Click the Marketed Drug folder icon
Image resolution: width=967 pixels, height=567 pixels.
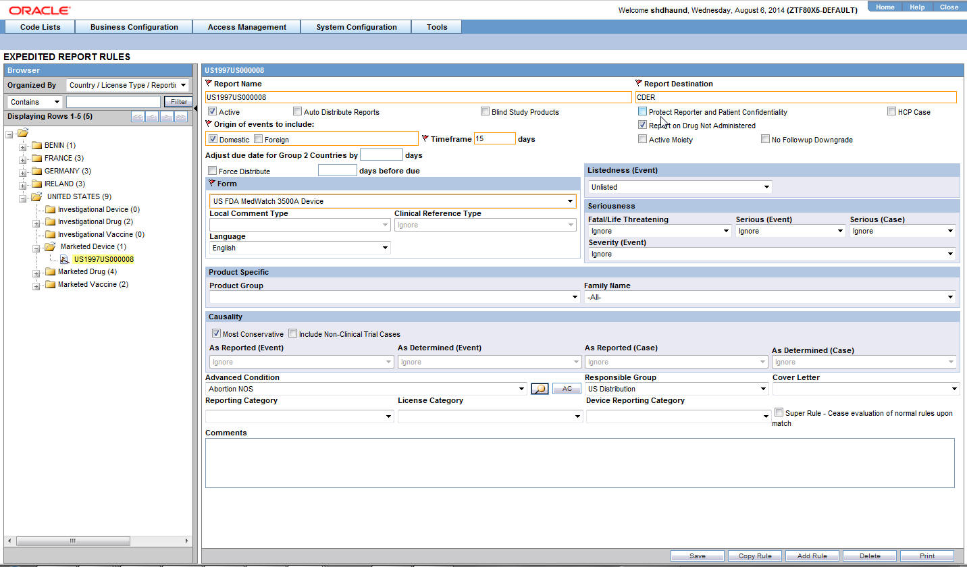pyautogui.click(x=50, y=272)
